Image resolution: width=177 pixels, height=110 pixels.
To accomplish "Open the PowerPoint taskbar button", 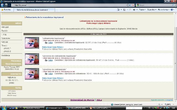I will pos(100,108).
